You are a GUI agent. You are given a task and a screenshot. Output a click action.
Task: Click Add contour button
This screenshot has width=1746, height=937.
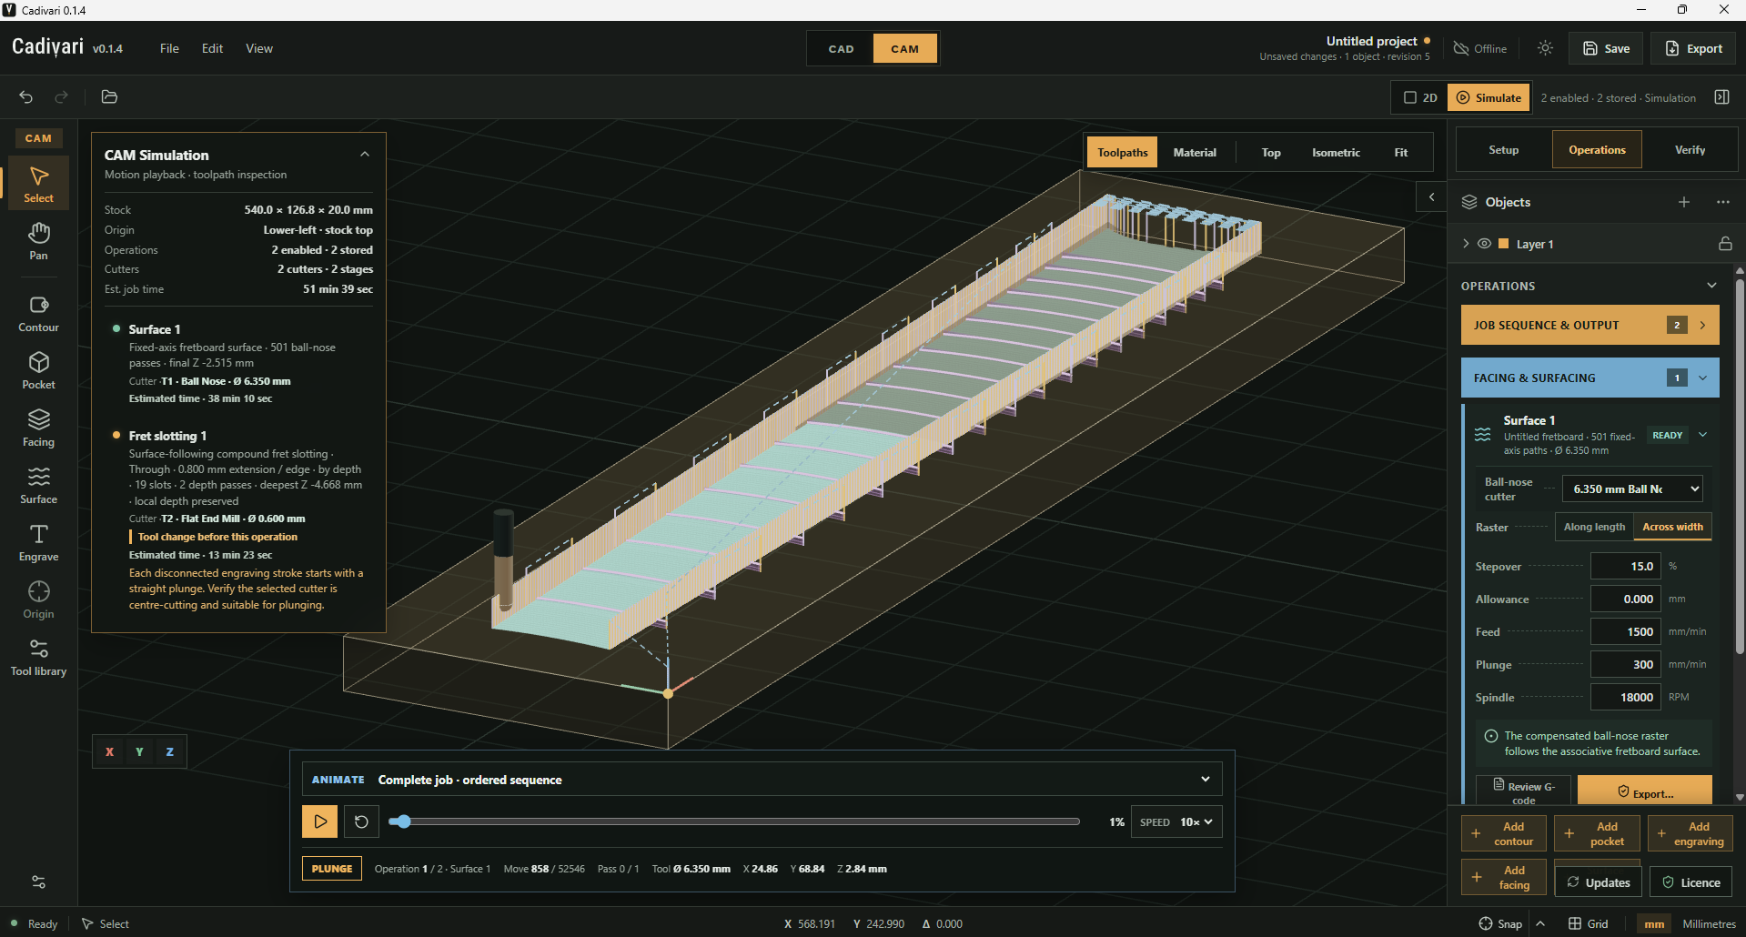point(1503,833)
